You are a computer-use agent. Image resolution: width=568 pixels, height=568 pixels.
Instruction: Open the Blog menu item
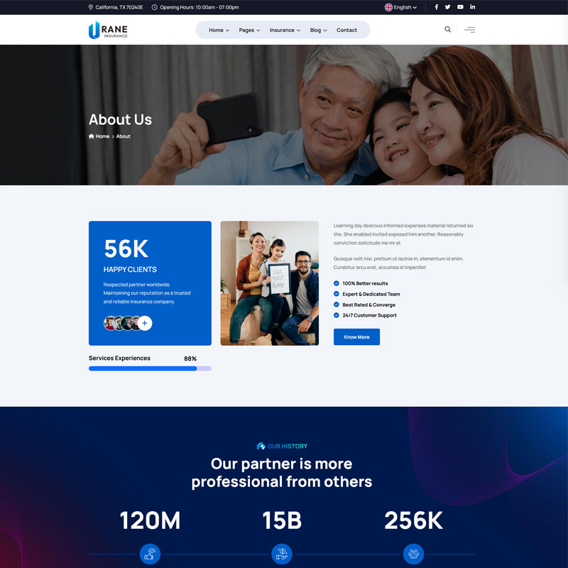(317, 30)
